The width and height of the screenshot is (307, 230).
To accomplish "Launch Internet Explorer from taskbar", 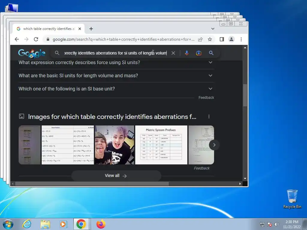I will click(x=27, y=224).
